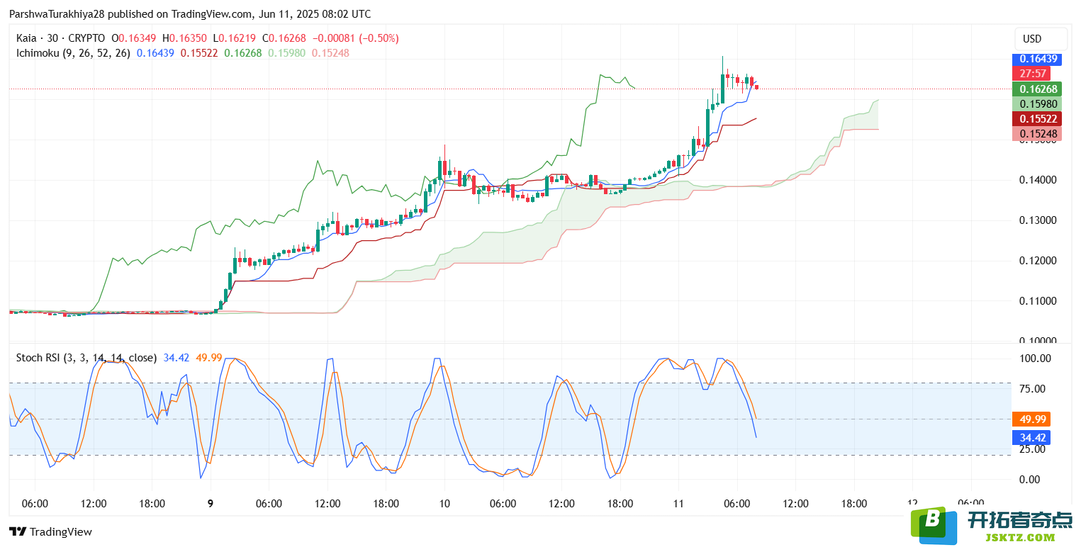Image resolution: width=1081 pixels, height=547 pixels.
Task: Click the green 0.16268 price-axis tag
Action: click(x=1036, y=89)
